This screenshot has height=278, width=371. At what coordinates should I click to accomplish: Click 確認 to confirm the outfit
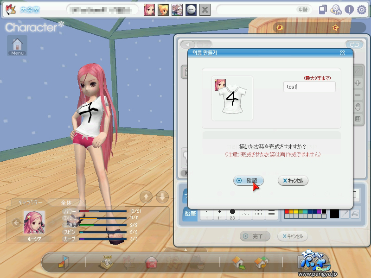point(249,181)
